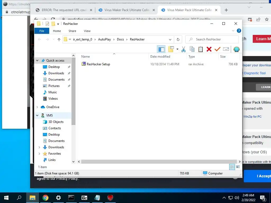
Task: Open the recent locations dropdown arrow
Action: pyautogui.click(x=53, y=40)
